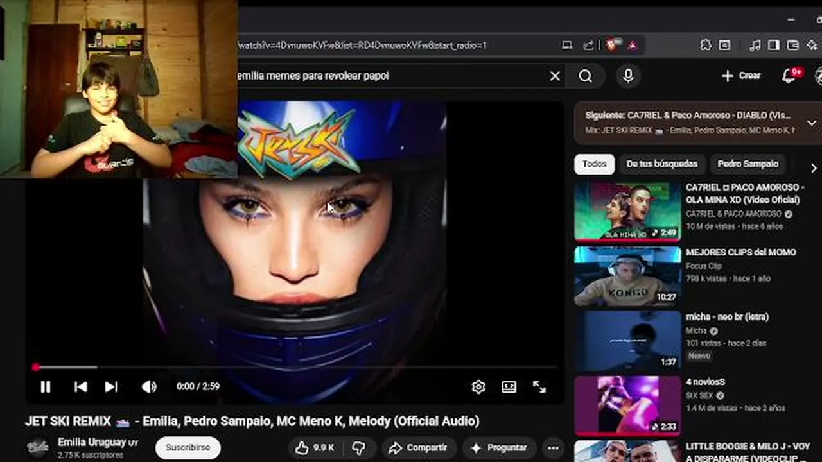Image resolution: width=822 pixels, height=462 pixels.
Task: Share this page from the address bar
Action: pyautogui.click(x=588, y=45)
